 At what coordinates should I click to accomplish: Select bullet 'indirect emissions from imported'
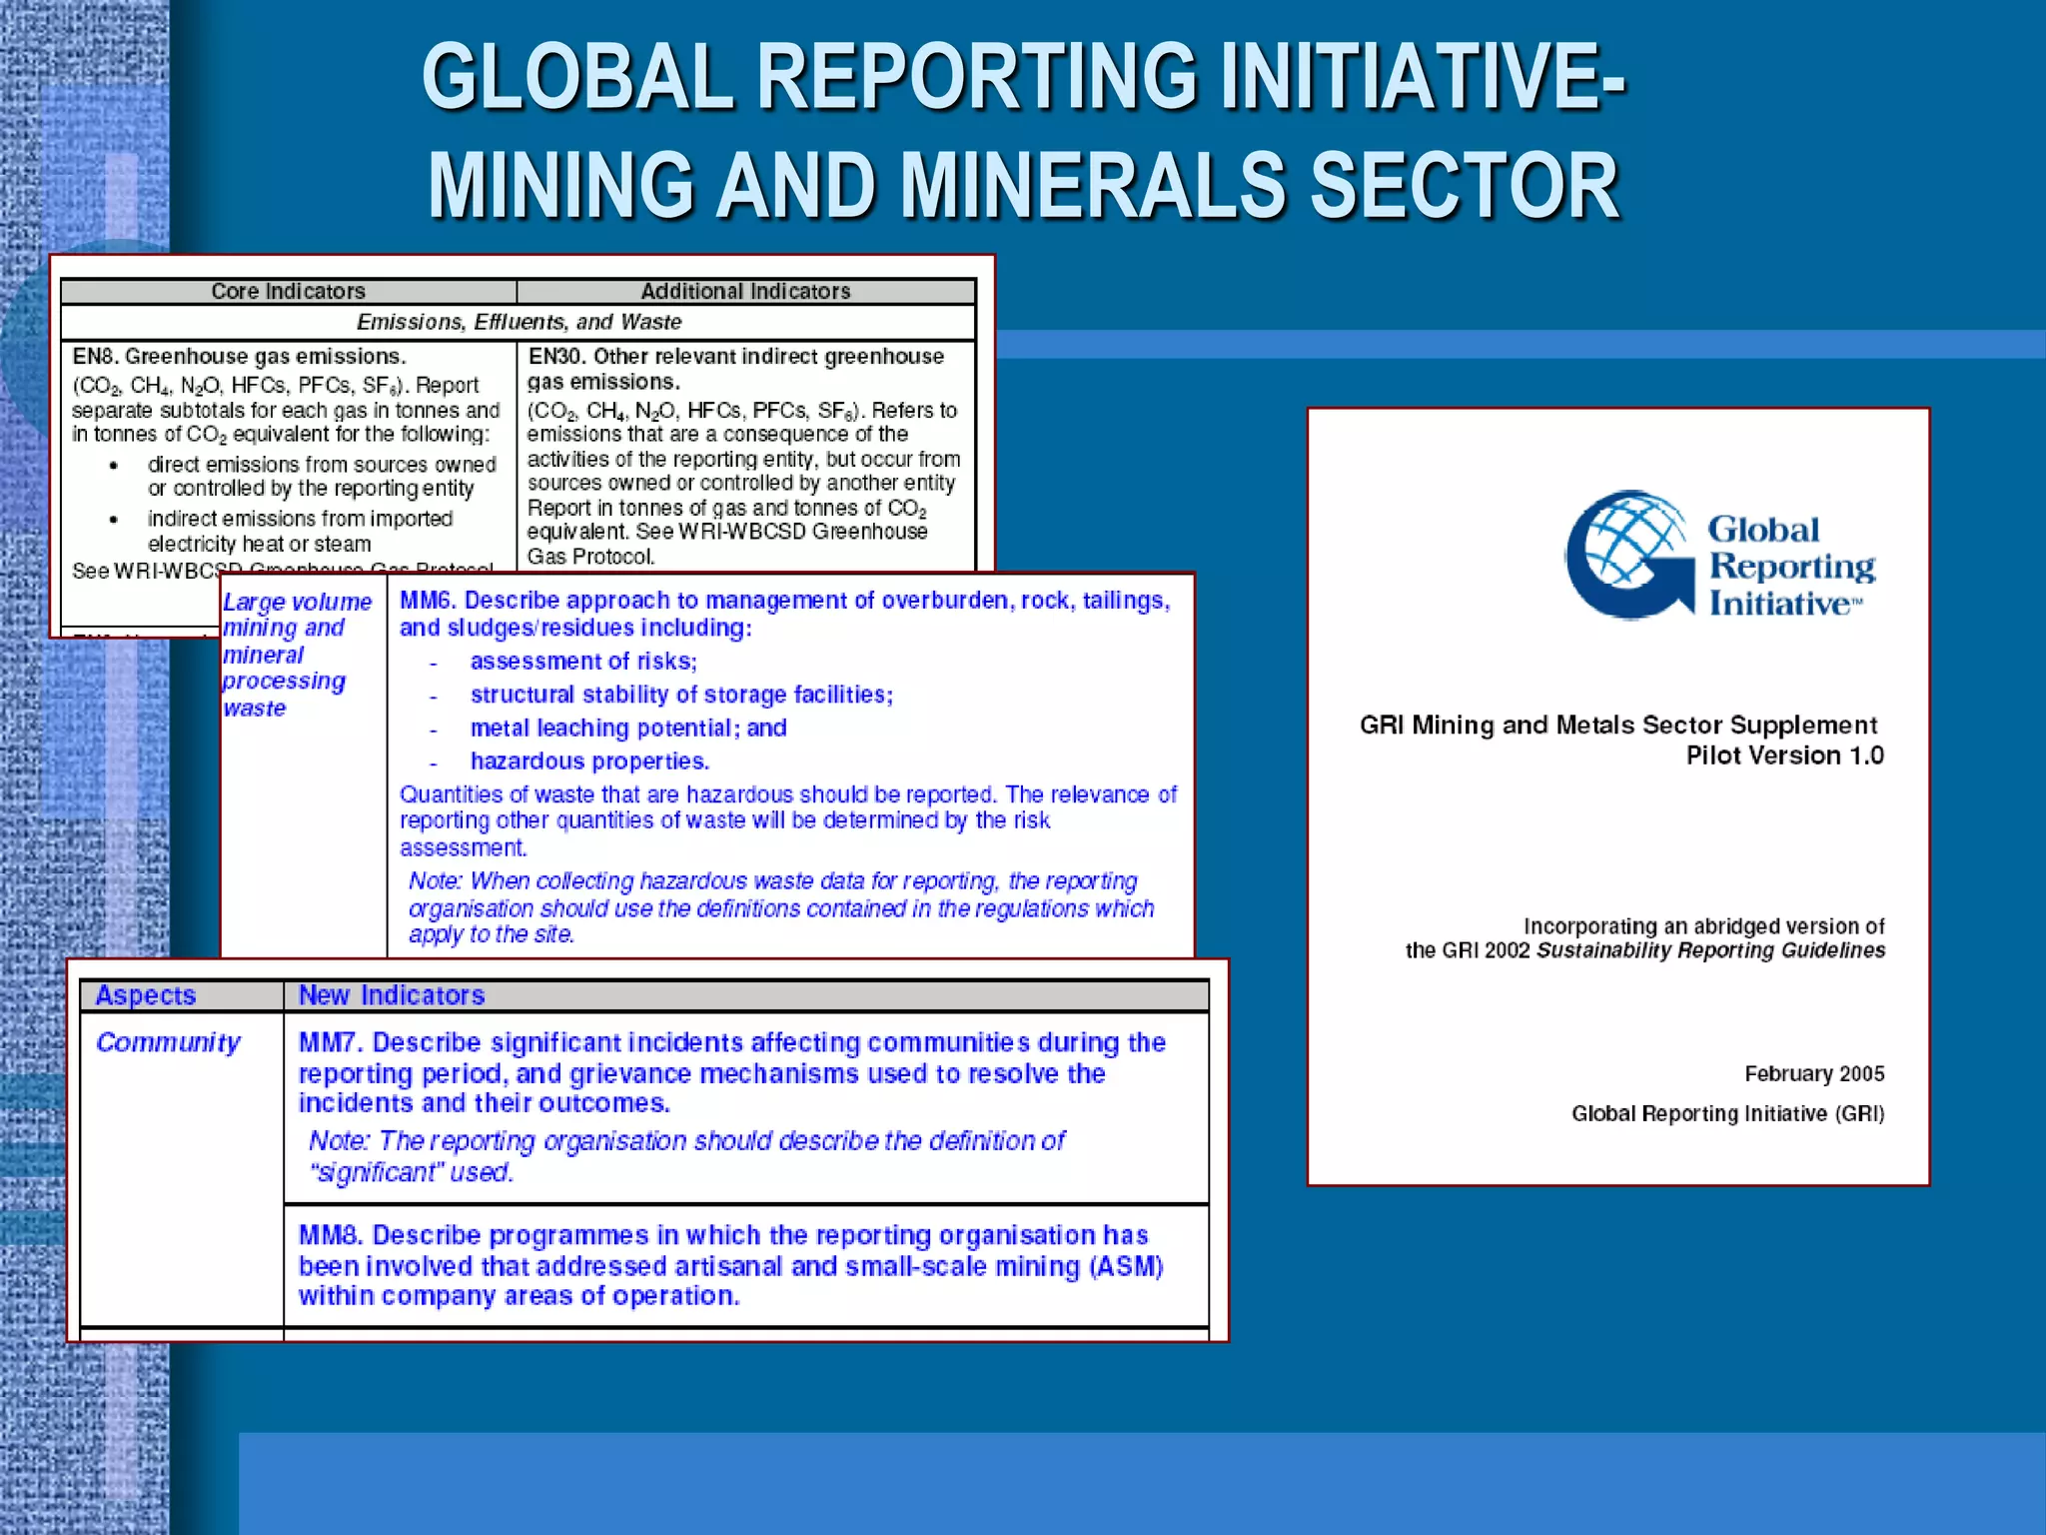pyautogui.click(x=300, y=519)
